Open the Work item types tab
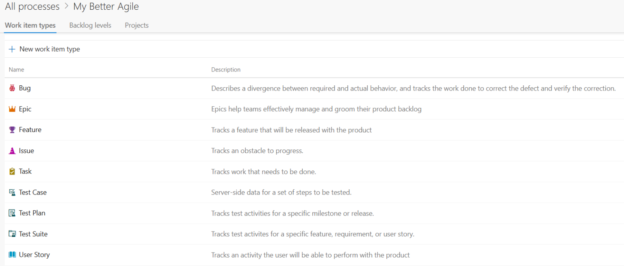 30,25
